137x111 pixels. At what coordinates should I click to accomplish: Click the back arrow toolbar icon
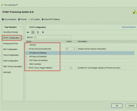[28, 32]
